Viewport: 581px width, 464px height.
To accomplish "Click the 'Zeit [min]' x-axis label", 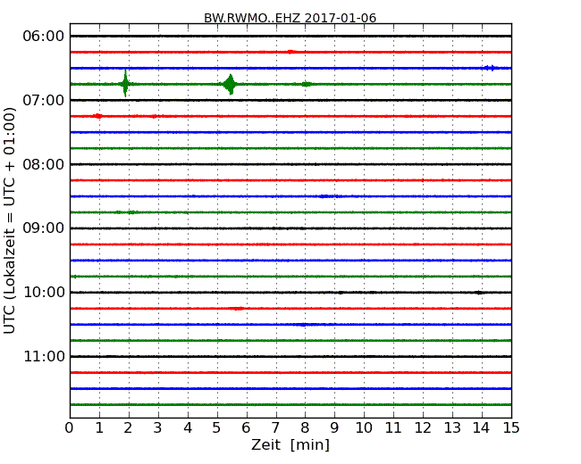I will [290, 444].
